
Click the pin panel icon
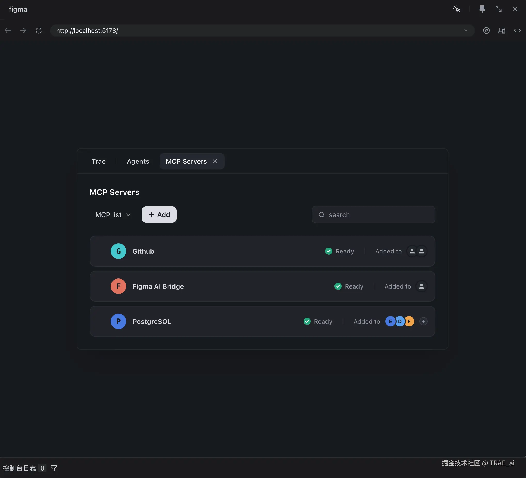[482, 9]
